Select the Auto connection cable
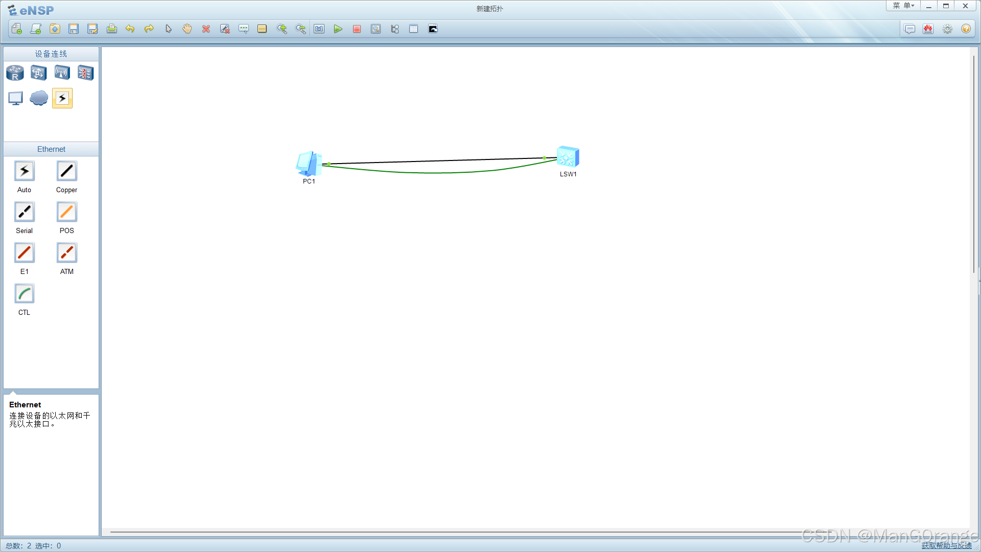Viewport: 981px width, 552px height. [x=24, y=171]
